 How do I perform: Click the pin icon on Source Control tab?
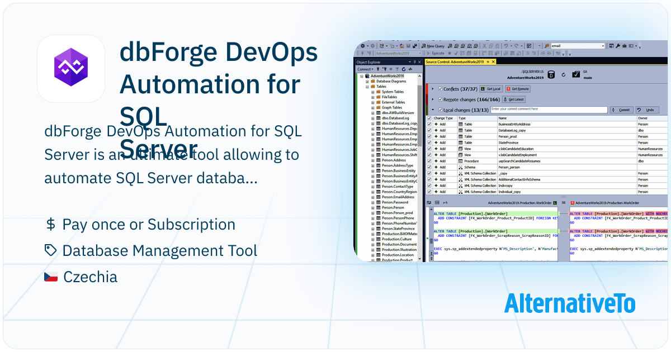[488, 62]
